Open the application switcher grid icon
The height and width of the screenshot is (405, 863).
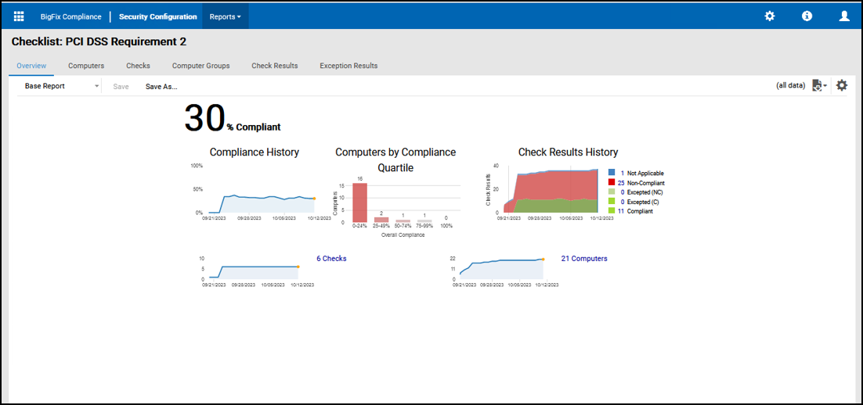point(19,16)
